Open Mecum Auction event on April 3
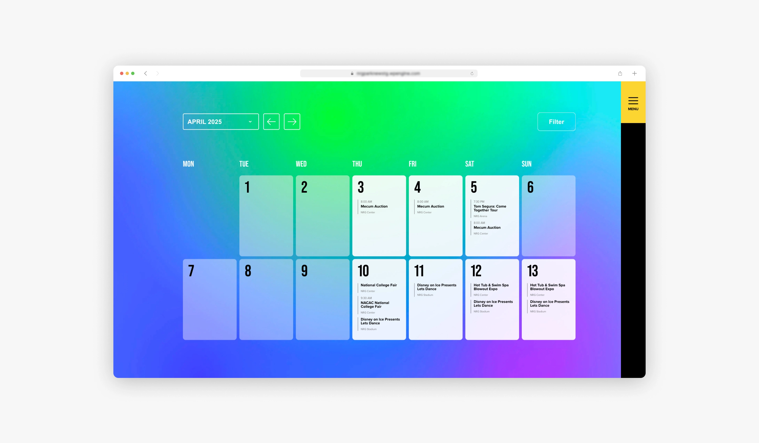Image resolution: width=759 pixels, height=443 pixels. [x=374, y=206]
